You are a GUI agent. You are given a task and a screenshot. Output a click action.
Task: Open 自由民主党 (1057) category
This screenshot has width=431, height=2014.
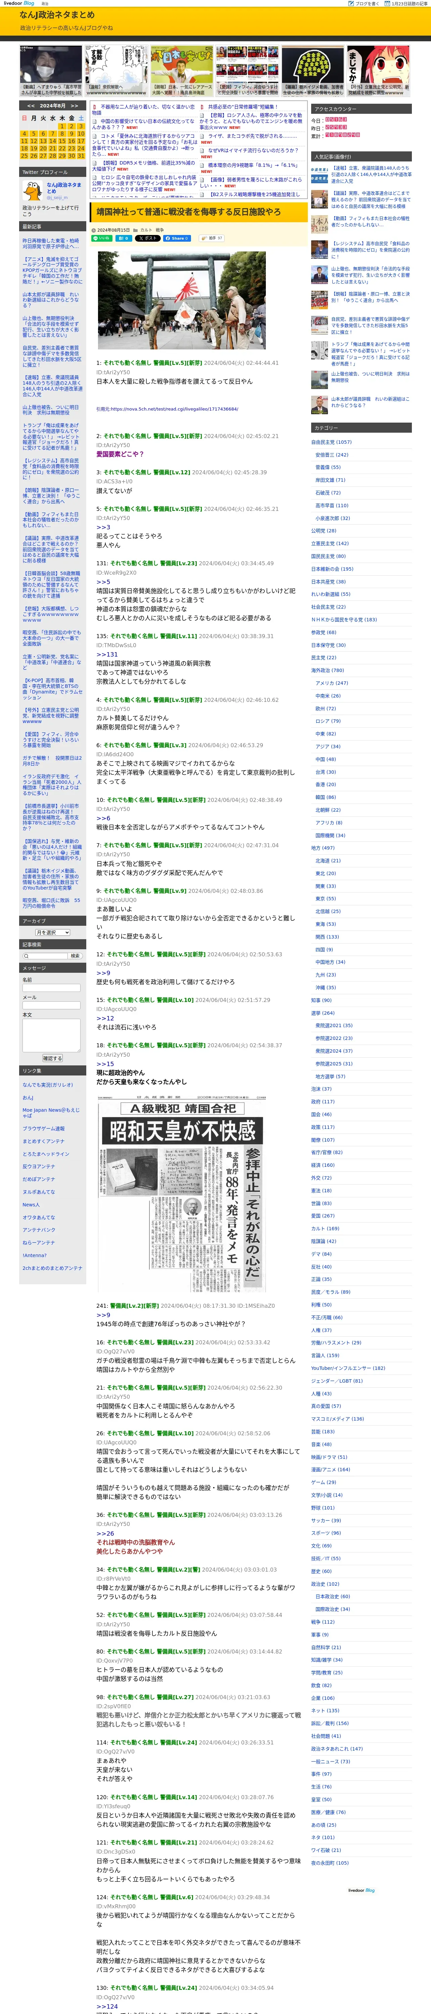331,442
